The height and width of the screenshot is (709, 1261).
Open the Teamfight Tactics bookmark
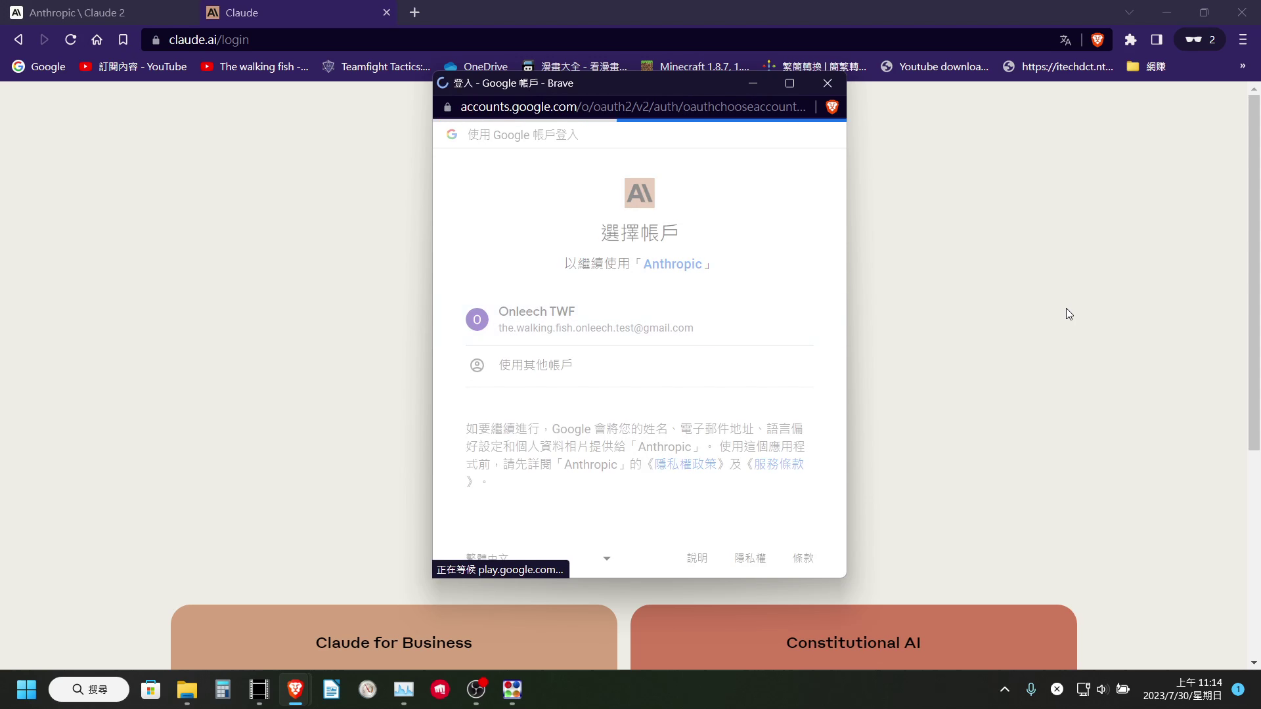point(376,66)
